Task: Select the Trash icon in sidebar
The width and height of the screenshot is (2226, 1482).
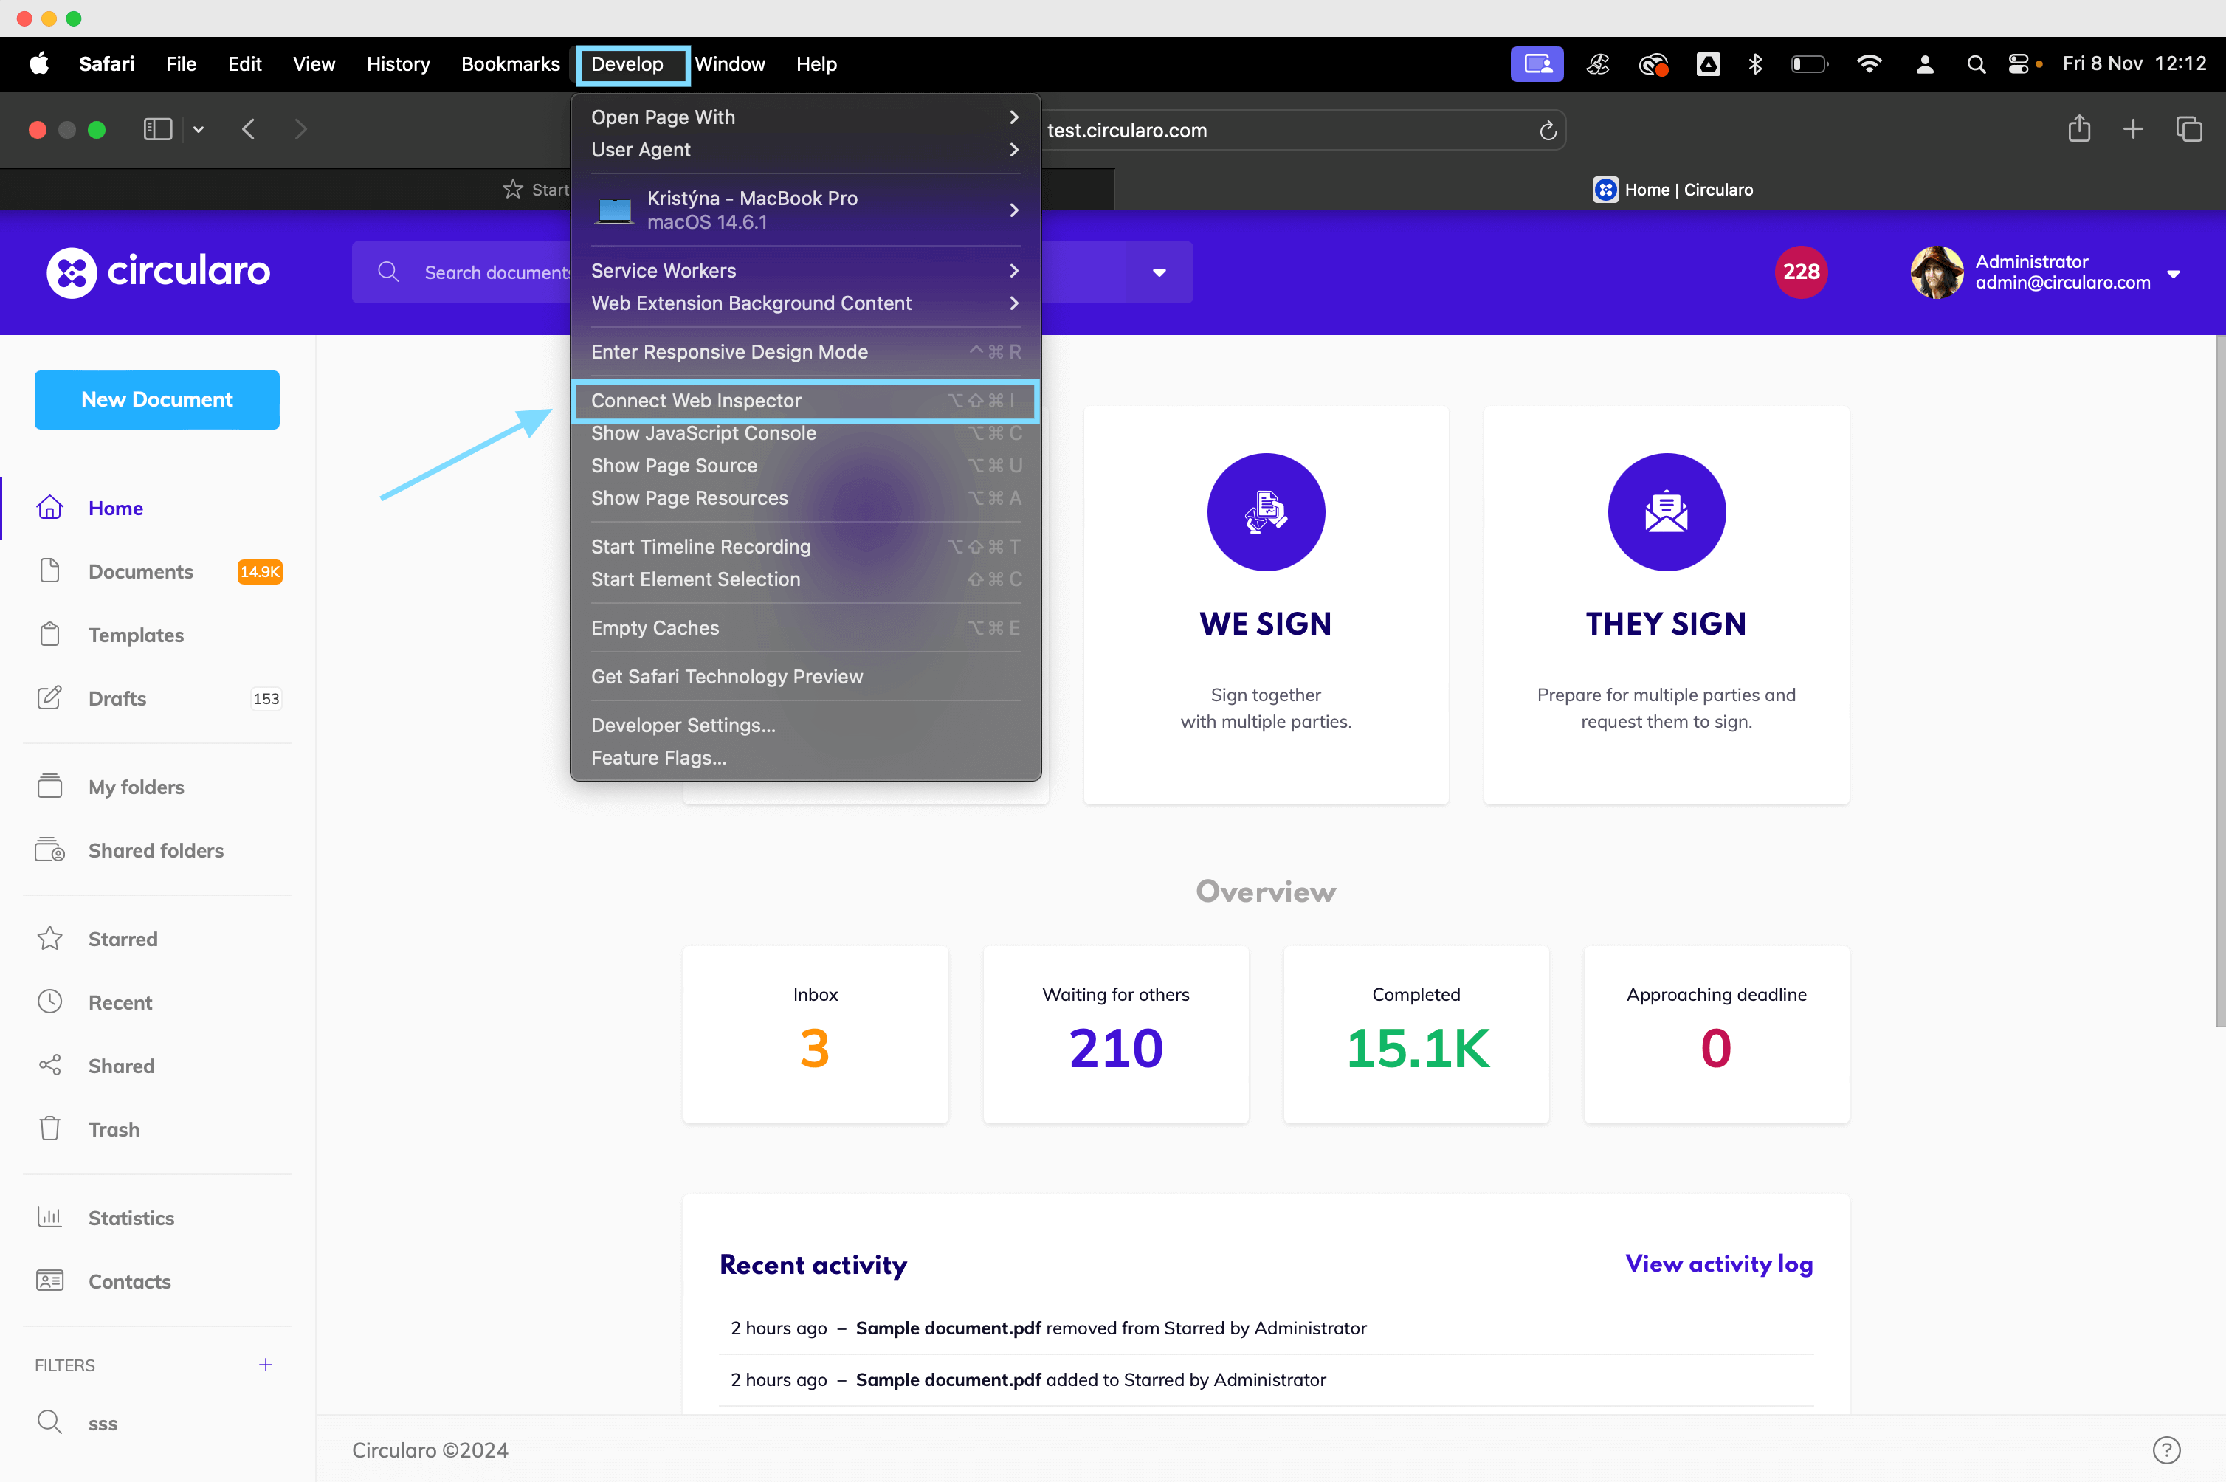Action: [49, 1130]
